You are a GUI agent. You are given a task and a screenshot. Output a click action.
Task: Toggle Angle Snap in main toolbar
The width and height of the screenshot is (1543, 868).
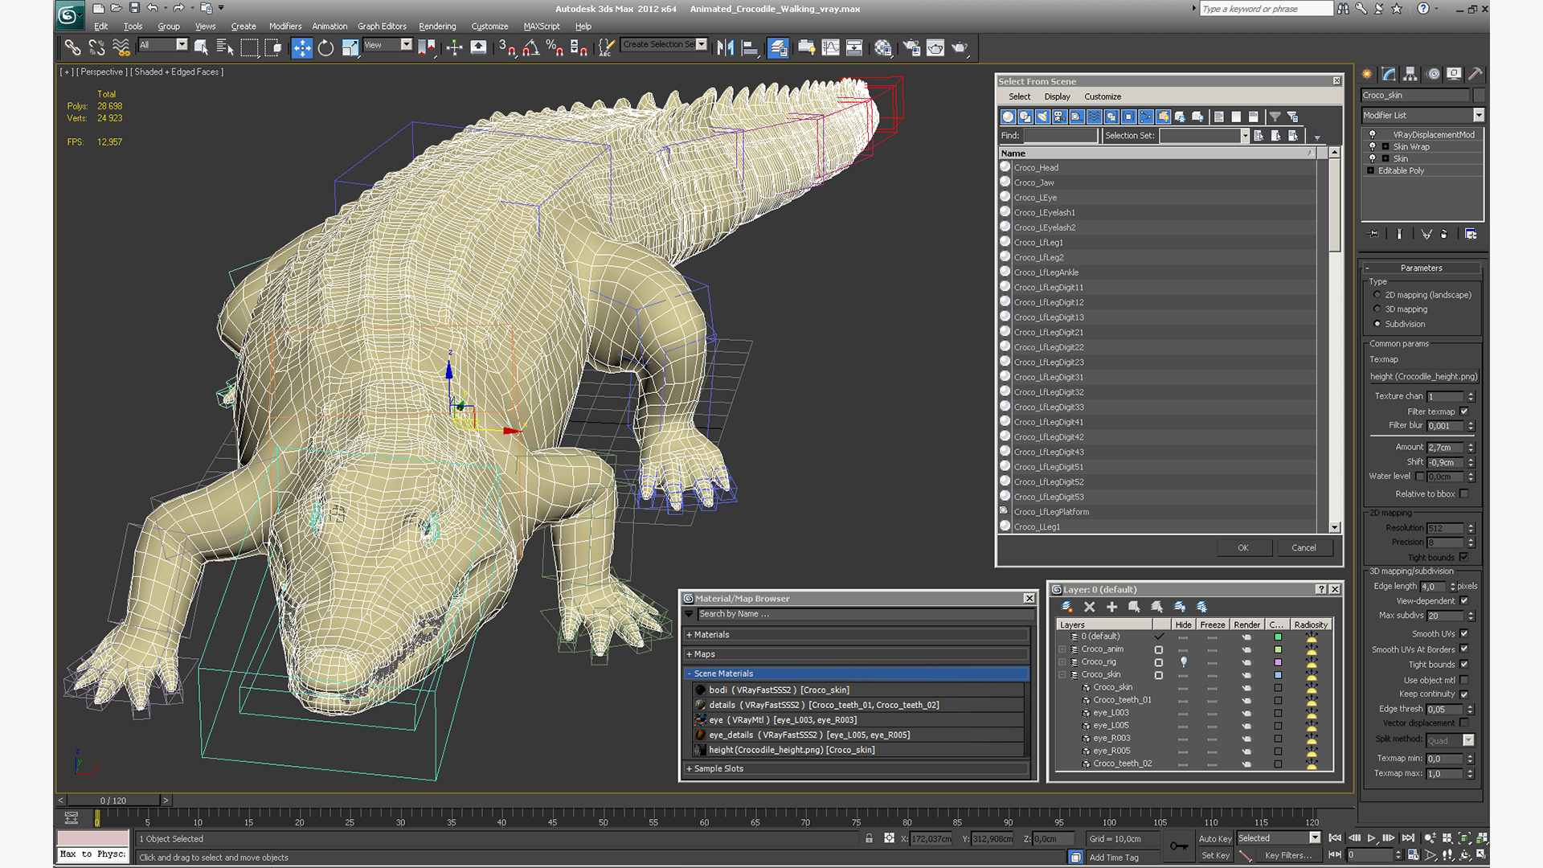pos(530,48)
